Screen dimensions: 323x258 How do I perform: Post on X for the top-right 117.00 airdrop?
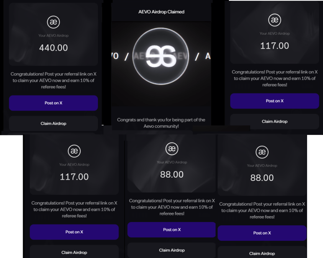(x=274, y=101)
